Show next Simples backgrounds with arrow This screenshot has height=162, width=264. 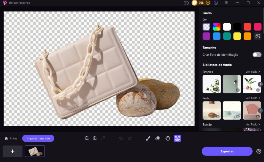[x=260, y=84]
